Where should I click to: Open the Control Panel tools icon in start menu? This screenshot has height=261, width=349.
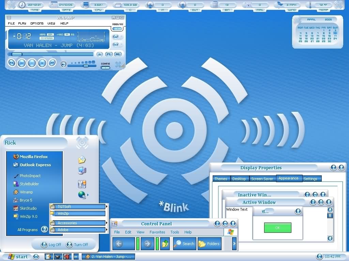[x=82, y=184]
